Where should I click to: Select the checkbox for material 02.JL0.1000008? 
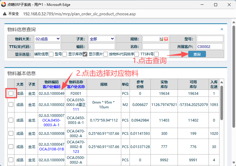[11, 134]
